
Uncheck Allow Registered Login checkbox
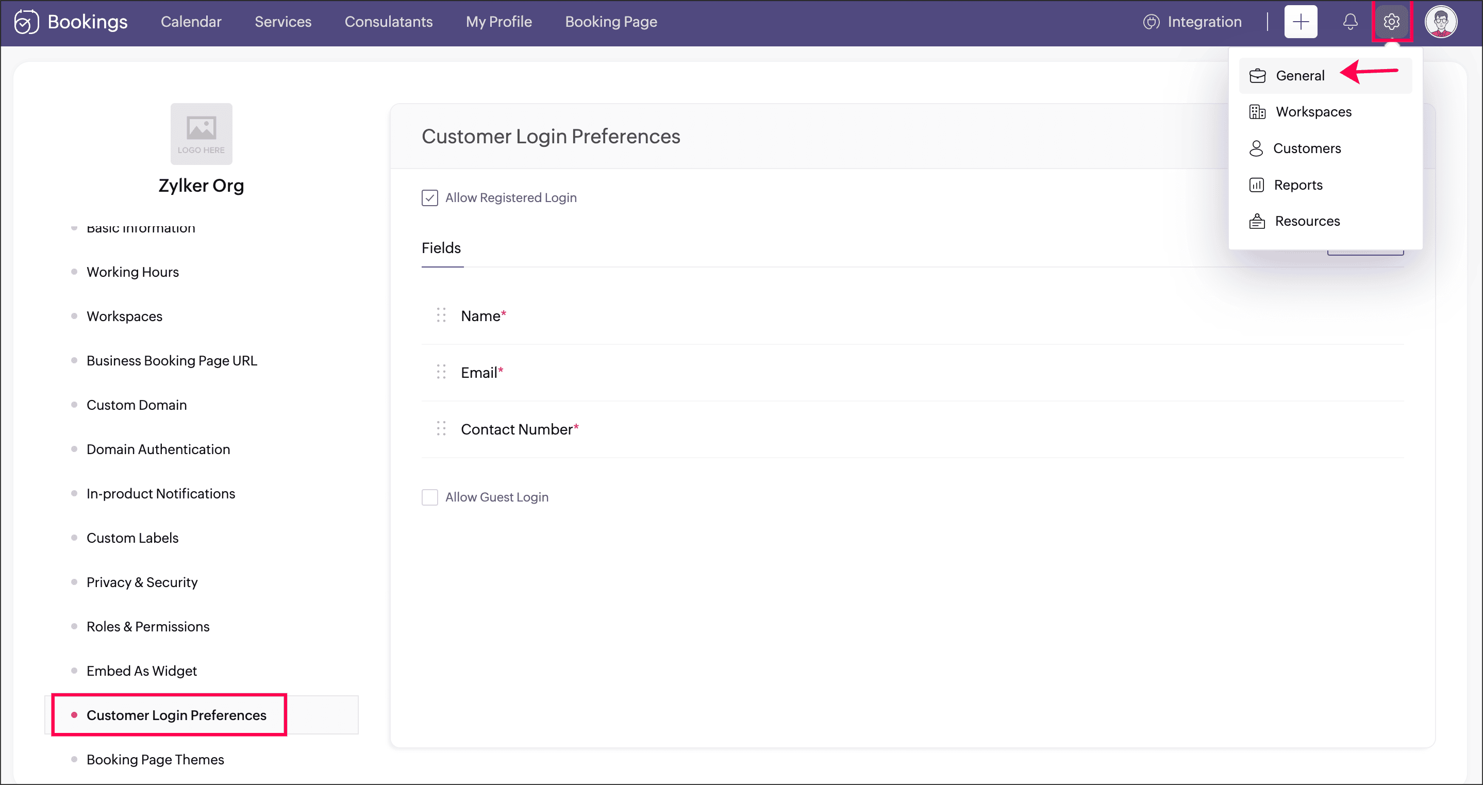429,198
